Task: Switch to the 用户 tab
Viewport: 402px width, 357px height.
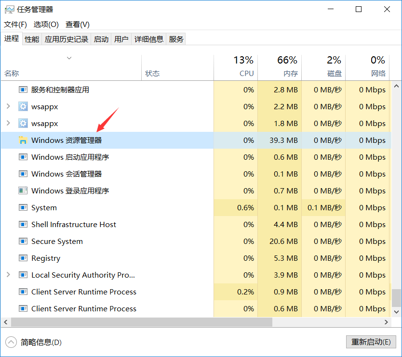Action: coord(121,39)
